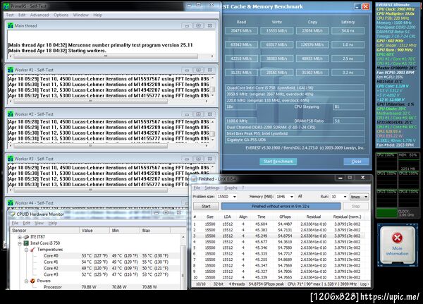The height and width of the screenshot is (304, 423).
Task: Open Advanced menu in Prime95
Action: coord(39,15)
